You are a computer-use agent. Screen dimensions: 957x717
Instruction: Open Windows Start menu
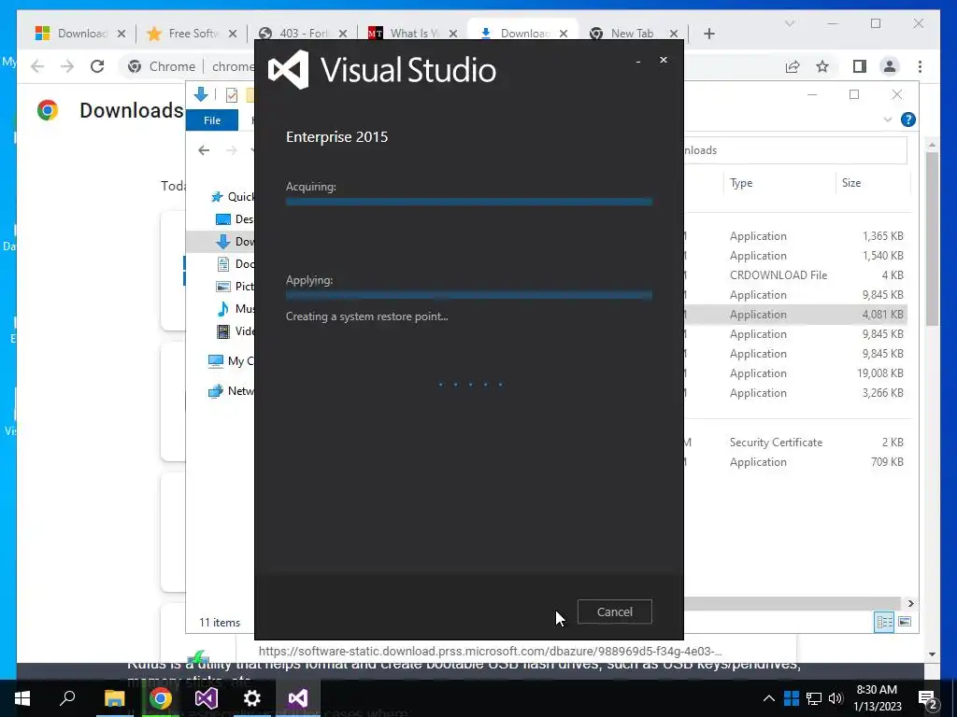pyautogui.click(x=22, y=698)
